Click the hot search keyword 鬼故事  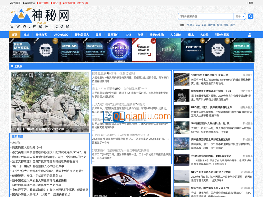[211, 25]
